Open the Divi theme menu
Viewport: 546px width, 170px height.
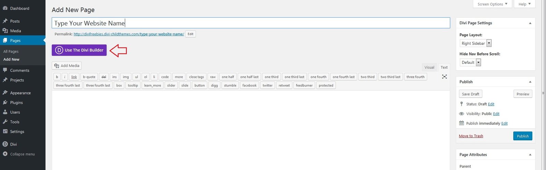(13, 144)
